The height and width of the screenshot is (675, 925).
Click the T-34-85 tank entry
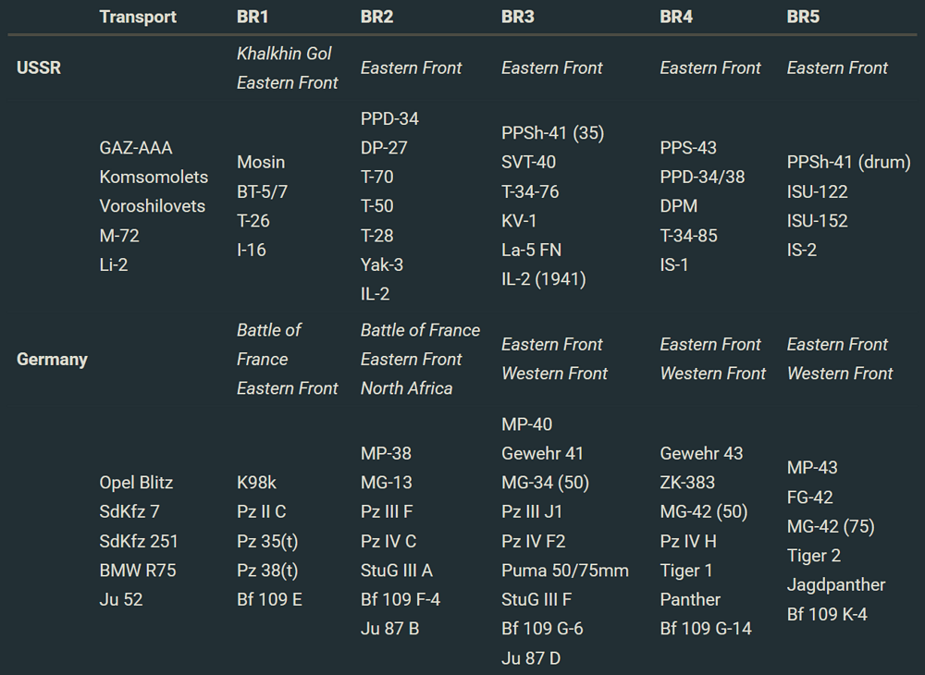pos(688,236)
